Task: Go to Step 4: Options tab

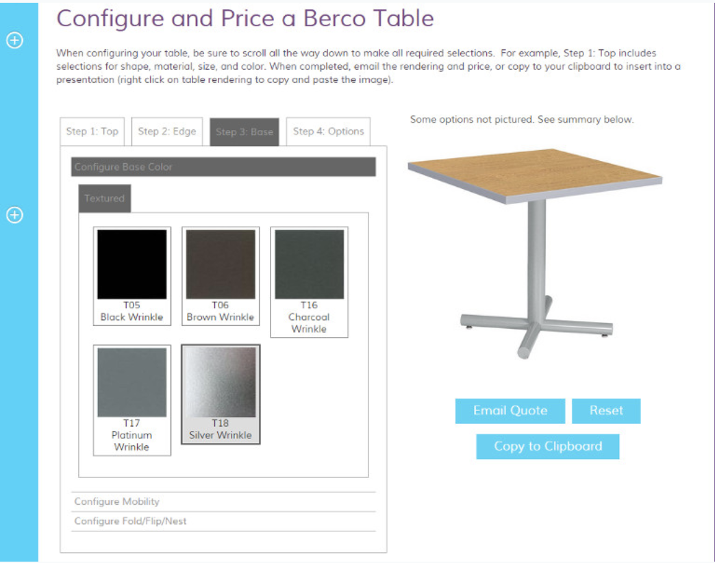Action: tap(328, 132)
